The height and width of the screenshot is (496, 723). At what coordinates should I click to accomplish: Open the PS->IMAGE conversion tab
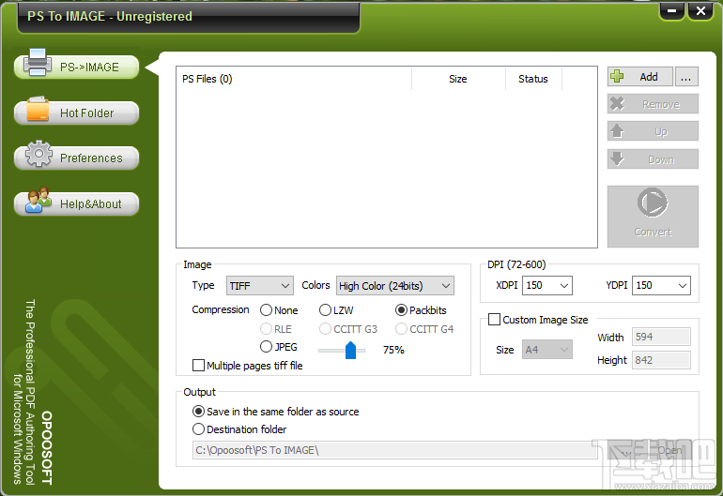coord(77,68)
